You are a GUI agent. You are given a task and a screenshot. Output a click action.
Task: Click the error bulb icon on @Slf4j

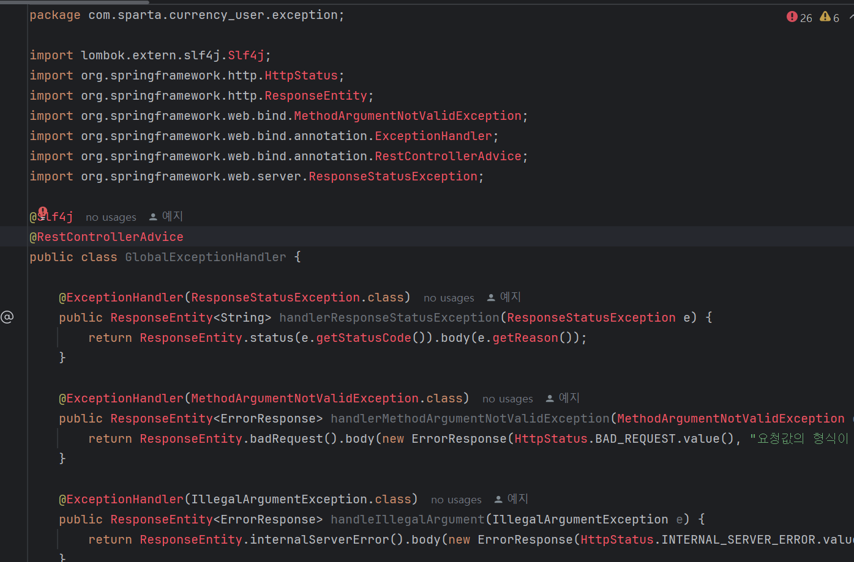point(43,212)
